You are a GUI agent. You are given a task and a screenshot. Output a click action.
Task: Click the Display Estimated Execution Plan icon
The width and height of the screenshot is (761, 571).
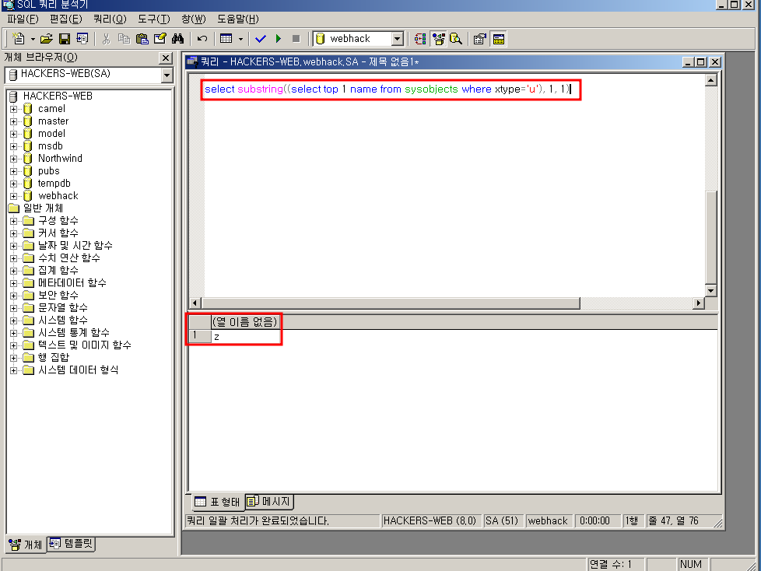[x=420, y=39]
